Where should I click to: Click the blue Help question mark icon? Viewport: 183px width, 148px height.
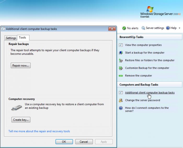pyautogui.click(x=168, y=28)
